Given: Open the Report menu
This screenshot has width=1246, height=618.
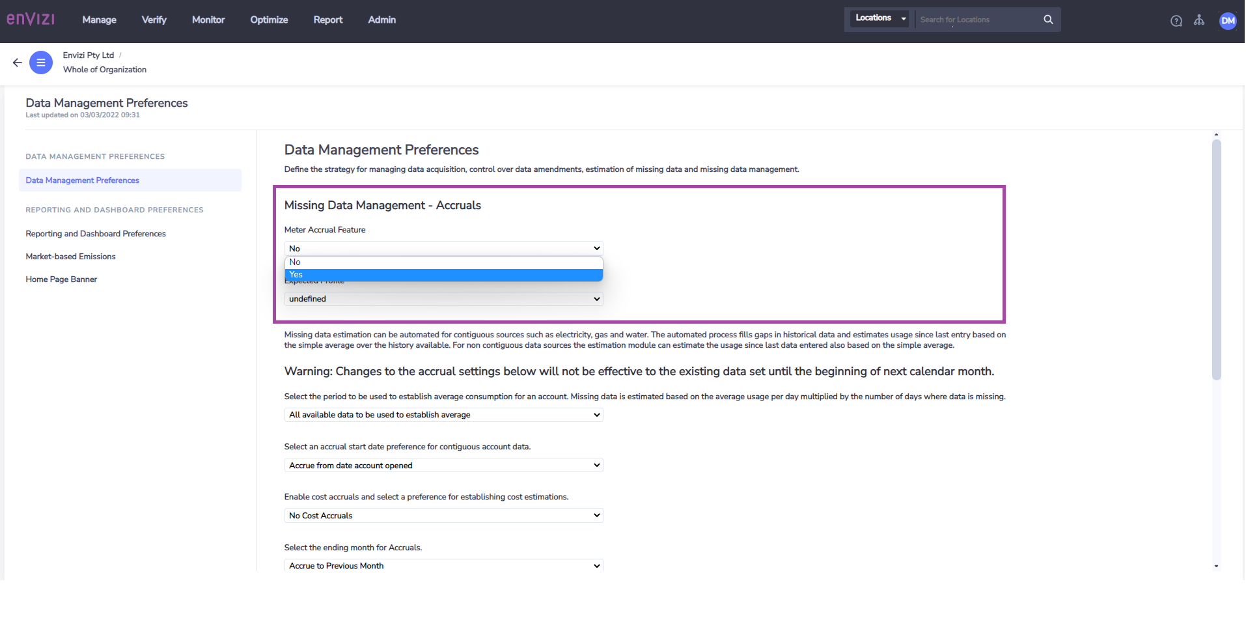Looking at the screenshot, I should click(x=328, y=20).
